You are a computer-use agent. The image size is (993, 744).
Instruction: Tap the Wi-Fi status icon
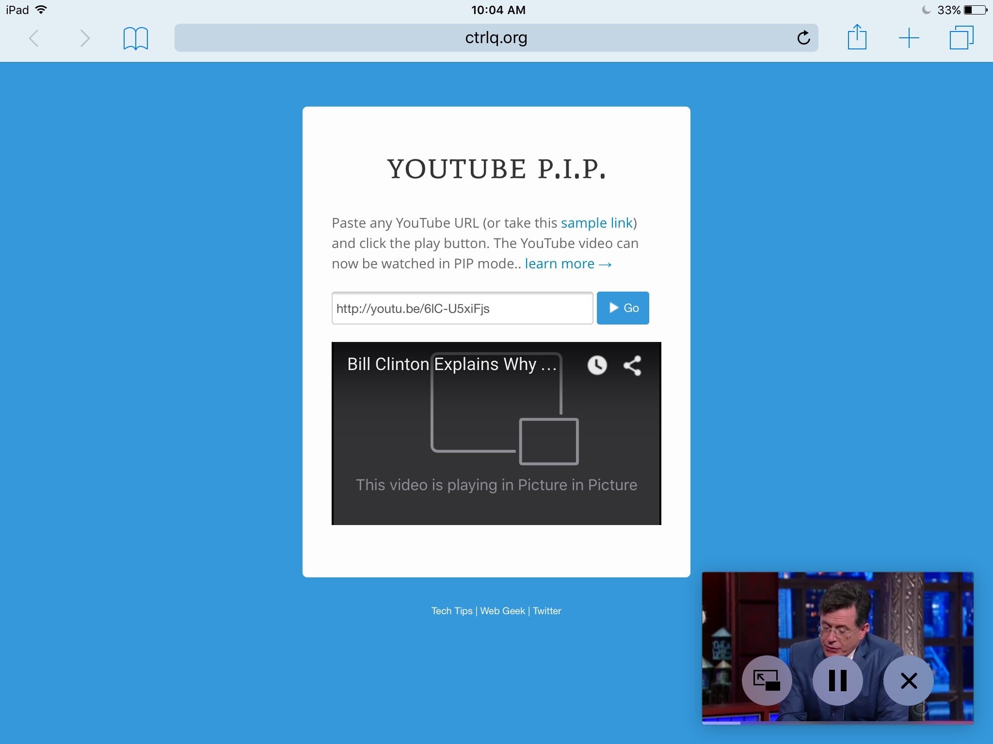pyautogui.click(x=41, y=10)
